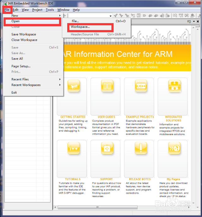Open the Help menu
The height and width of the screenshot is (217, 202).
pos(76,10)
